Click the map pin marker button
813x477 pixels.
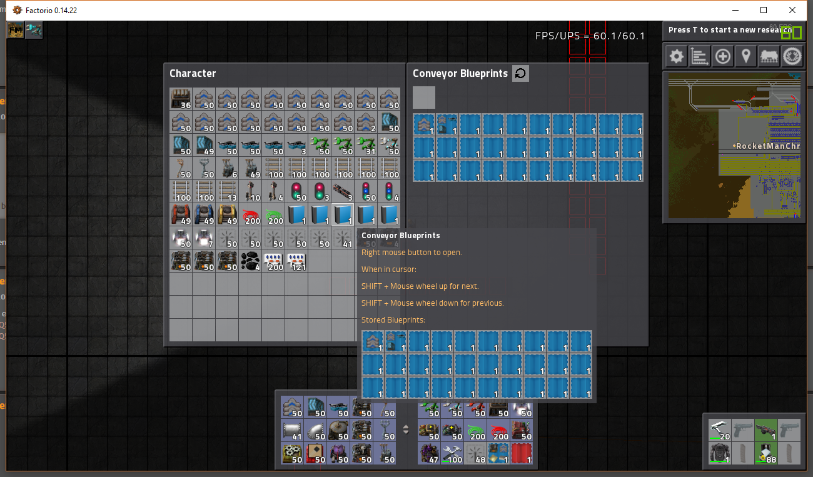(x=745, y=57)
